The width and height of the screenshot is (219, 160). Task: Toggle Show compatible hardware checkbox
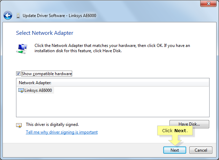(18, 74)
